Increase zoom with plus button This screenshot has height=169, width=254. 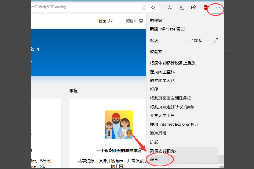click(207, 41)
